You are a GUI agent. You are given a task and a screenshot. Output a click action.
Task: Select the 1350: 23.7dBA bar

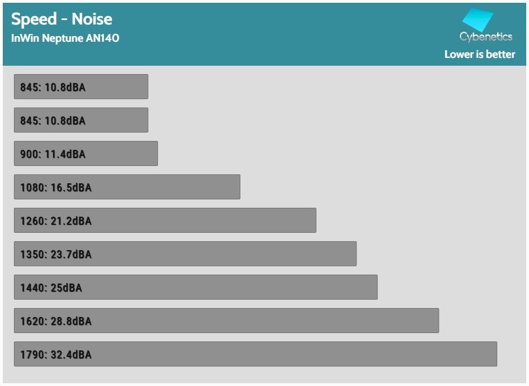[x=185, y=254]
